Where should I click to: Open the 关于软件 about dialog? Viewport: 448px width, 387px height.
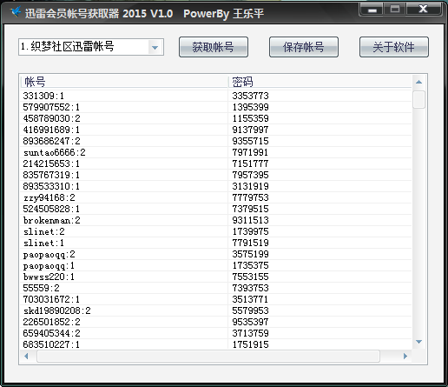coord(394,47)
